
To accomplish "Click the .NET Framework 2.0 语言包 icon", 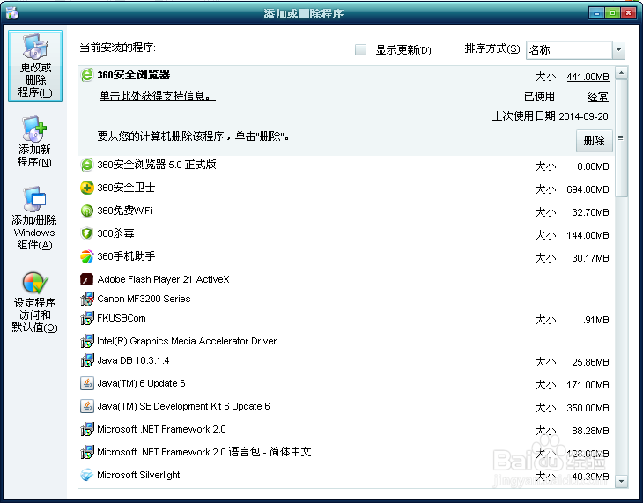I will click(x=87, y=452).
